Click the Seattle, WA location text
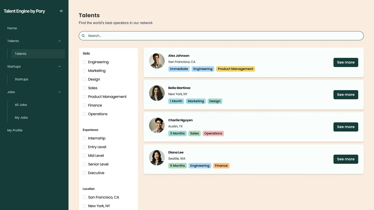The width and height of the screenshot is (374, 210). [x=177, y=159]
